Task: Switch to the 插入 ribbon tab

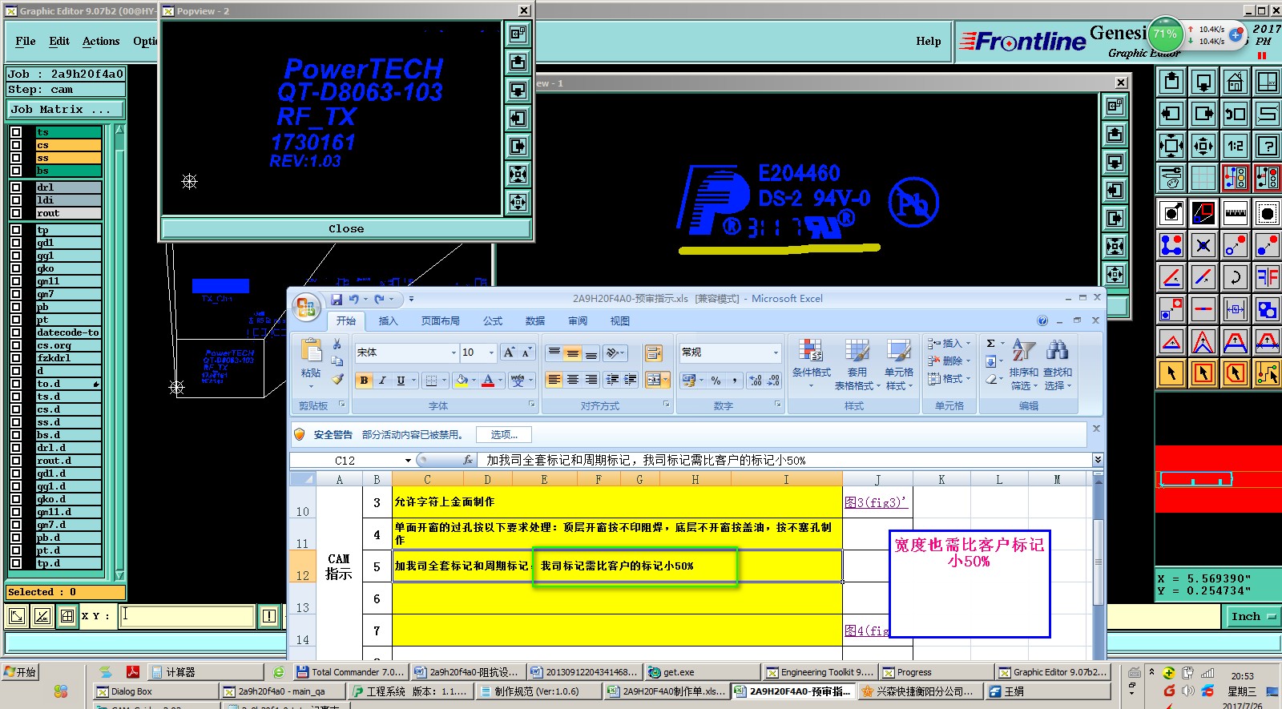Action: pos(388,321)
